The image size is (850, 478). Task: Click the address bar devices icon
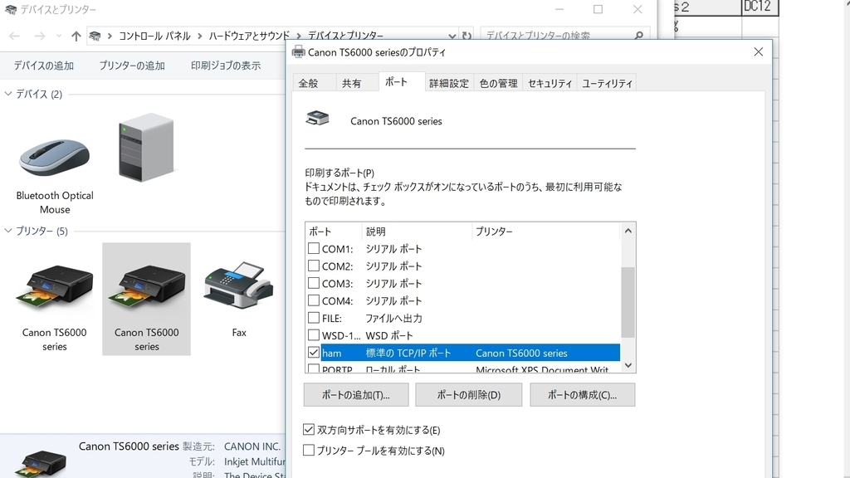coord(95,37)
